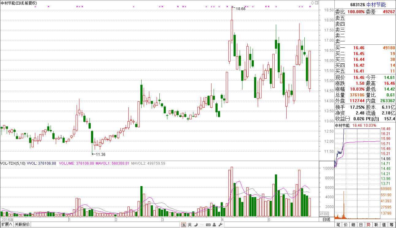The height and width of the screenshot is (228, 396).
Task: Click the '买一' volume 49180
Action: click(389, 48)
